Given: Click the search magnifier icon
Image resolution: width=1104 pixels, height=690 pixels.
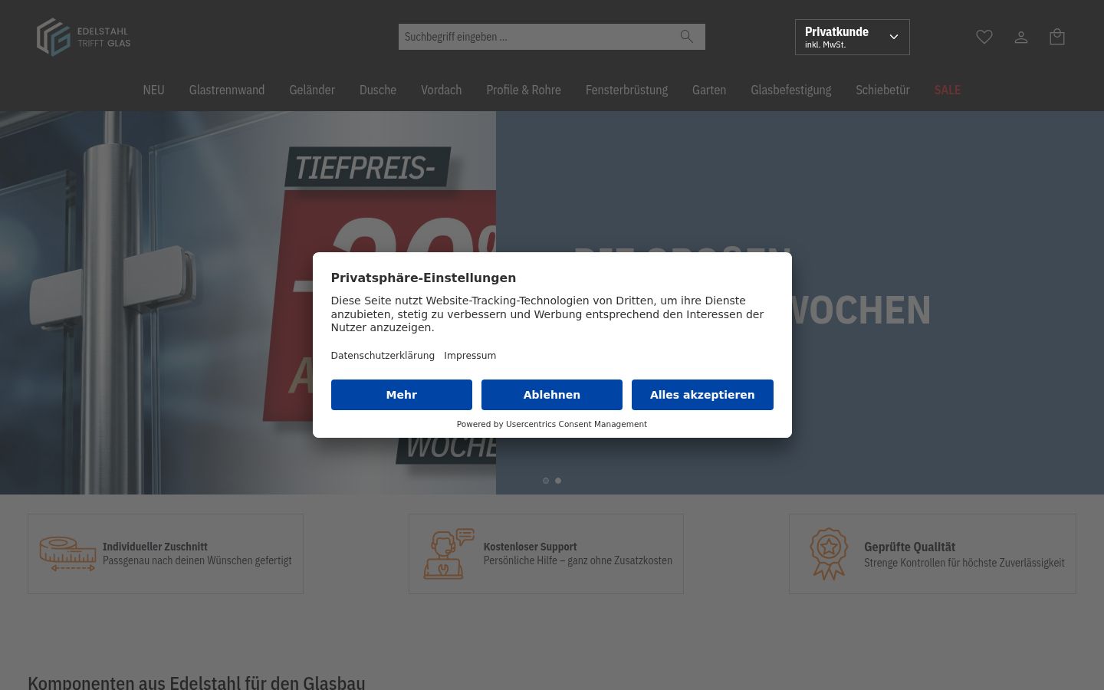Looking at the screenshot, I should pyautogui.click(x=686, y=37).
